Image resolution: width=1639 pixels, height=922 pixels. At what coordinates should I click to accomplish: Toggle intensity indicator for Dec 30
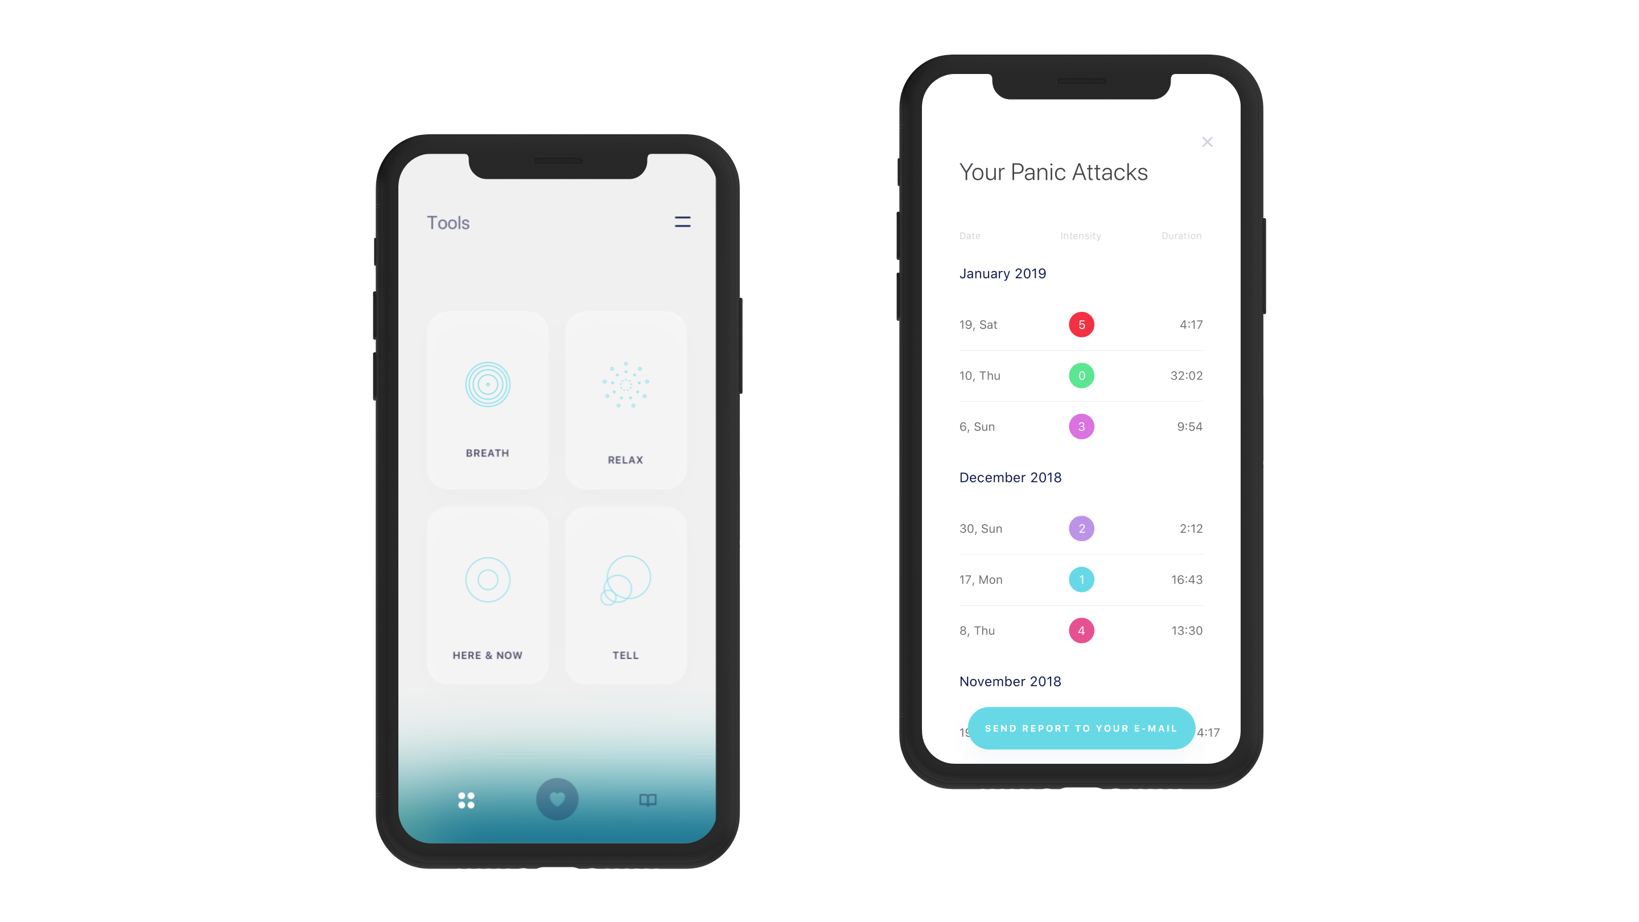point(1081,527)
